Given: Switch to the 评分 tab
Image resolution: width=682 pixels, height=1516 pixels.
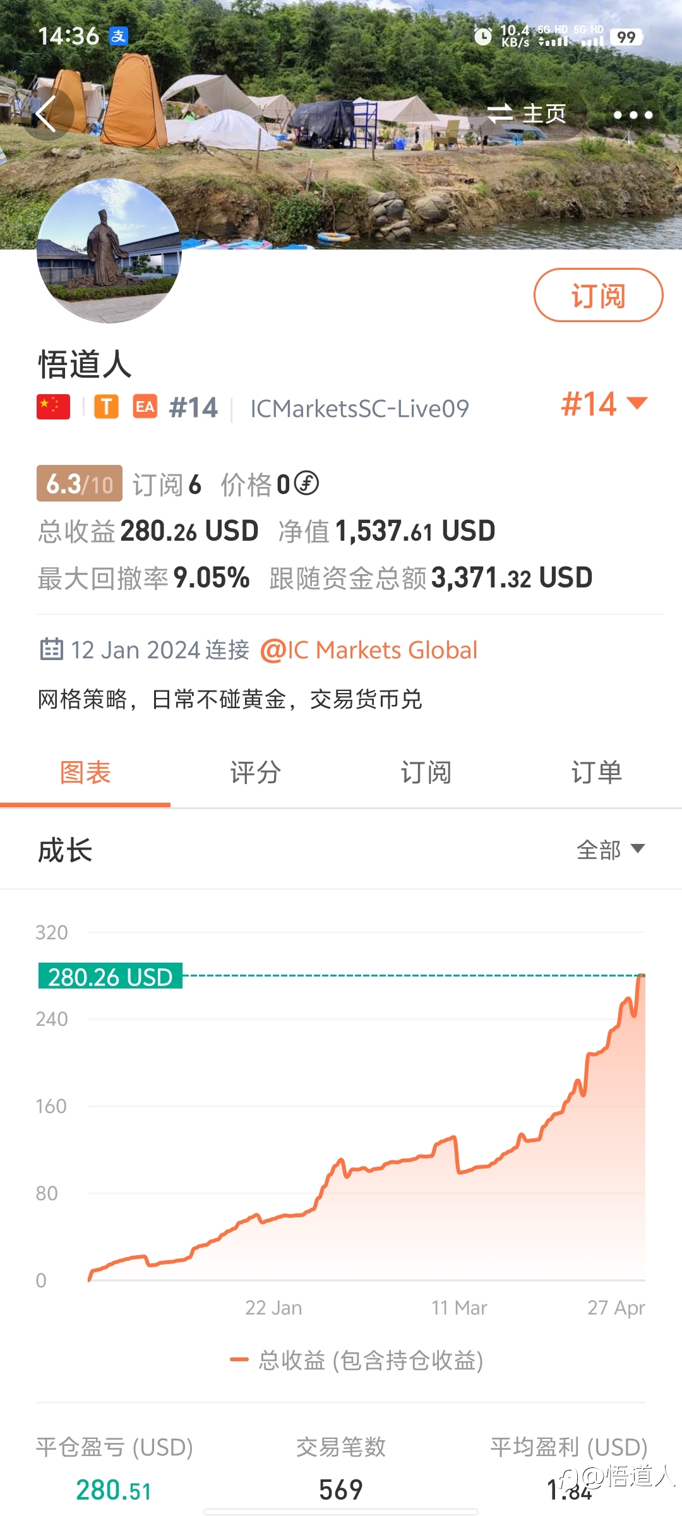Looking at the screenshot, I should click(256, 773).
